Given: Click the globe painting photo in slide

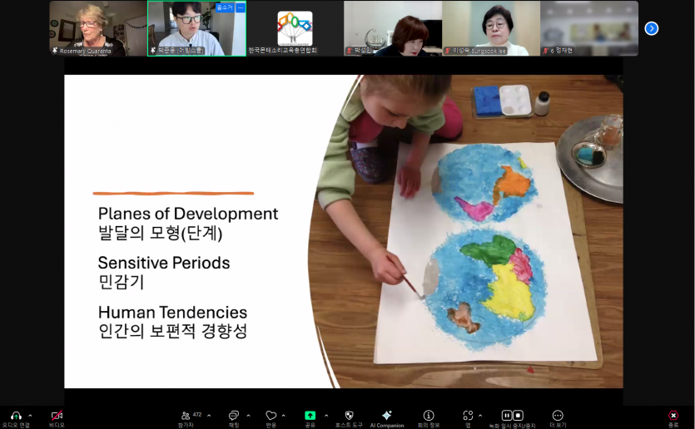Looking at the screenshot, I should coord(465,232).
